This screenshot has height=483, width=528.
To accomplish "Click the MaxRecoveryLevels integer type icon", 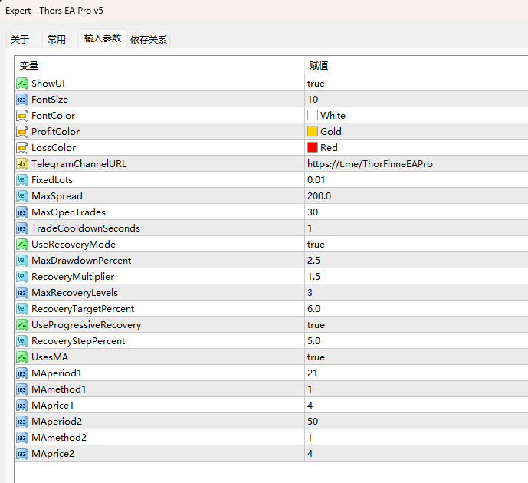I will point(22,293).
